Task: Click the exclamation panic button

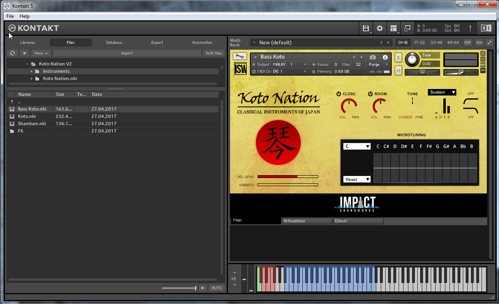Action: pos(471,28)
